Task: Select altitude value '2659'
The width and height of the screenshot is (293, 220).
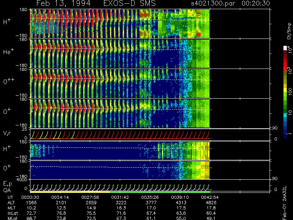Action: [91, 203]
